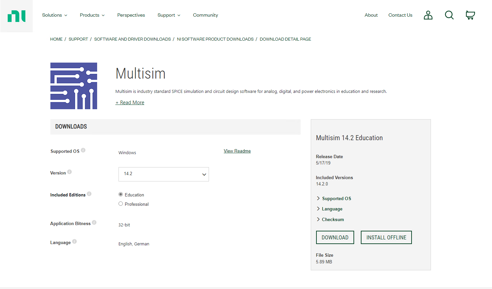Expand the Read More description link
The width and height of the screenshot is (492, 289).
pyautogui.click(x=130, y=103)
